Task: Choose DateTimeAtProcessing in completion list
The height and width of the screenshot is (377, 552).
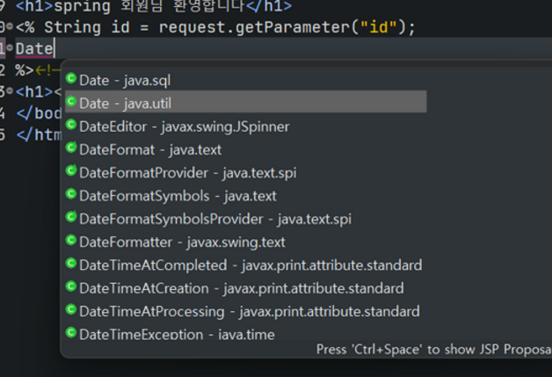Action: click(246, 311)
